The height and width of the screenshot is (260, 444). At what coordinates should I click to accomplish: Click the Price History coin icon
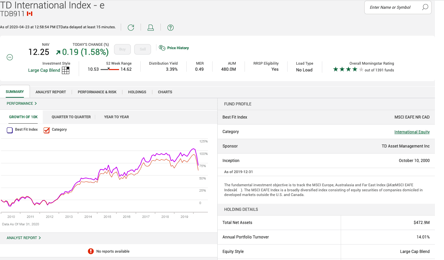click(162, 48)
